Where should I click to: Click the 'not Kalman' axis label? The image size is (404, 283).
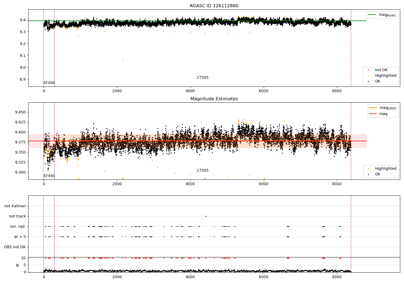[x=15, y=206]
